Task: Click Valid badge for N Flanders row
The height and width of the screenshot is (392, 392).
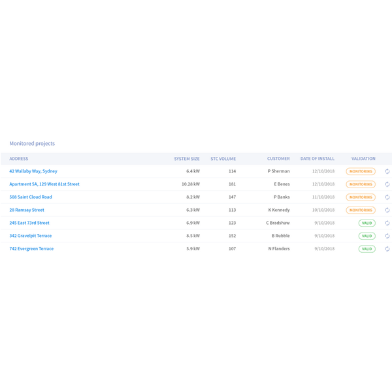Action: [367, 249]
